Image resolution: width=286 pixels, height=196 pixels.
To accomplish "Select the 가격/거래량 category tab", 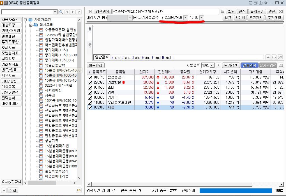I will (11, 31).
